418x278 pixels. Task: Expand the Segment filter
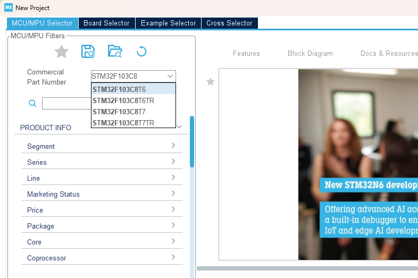click(102, 146)
